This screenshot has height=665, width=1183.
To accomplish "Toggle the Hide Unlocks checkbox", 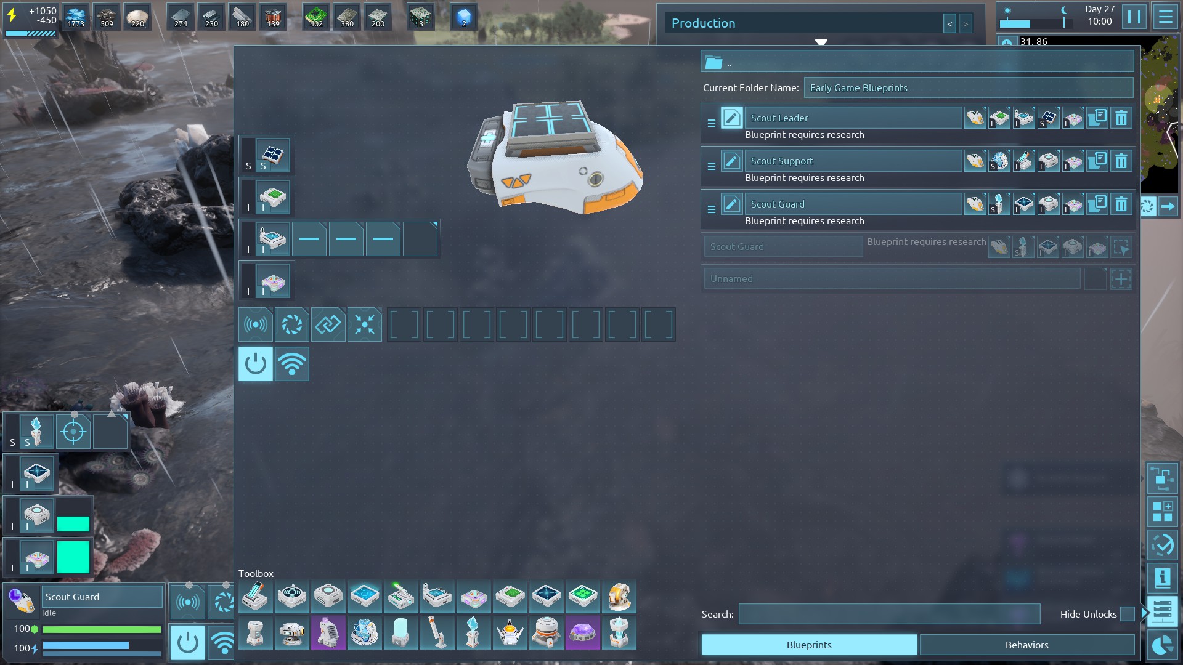I will [x=1127, y=614].
